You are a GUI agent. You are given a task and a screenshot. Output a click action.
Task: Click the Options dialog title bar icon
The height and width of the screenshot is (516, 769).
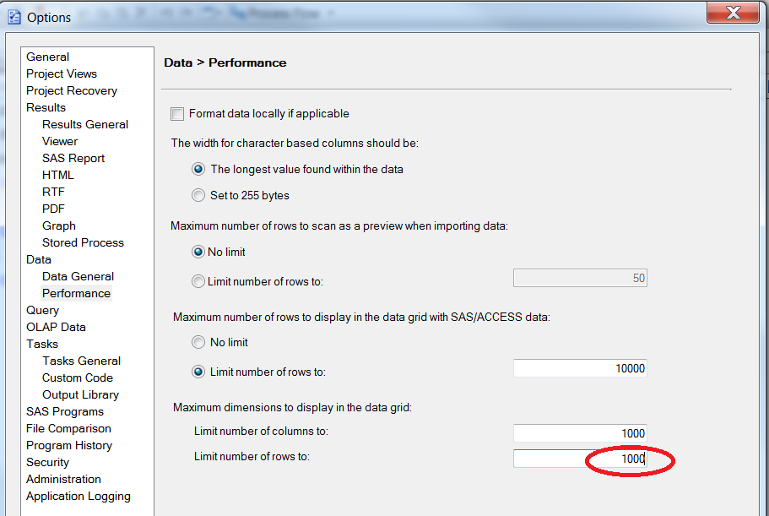point(14,16)
